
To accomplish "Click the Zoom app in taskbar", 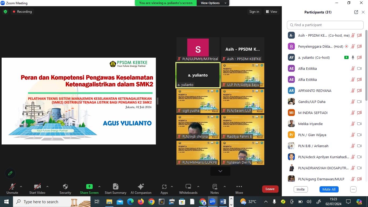I will [212, 202].
